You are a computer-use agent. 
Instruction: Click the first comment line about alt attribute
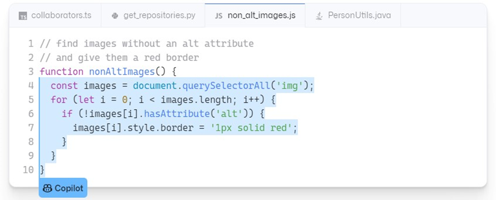click(x=147, y=44)
